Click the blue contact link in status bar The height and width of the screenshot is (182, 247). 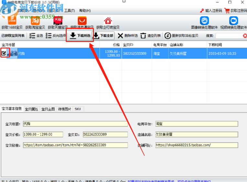169,181
